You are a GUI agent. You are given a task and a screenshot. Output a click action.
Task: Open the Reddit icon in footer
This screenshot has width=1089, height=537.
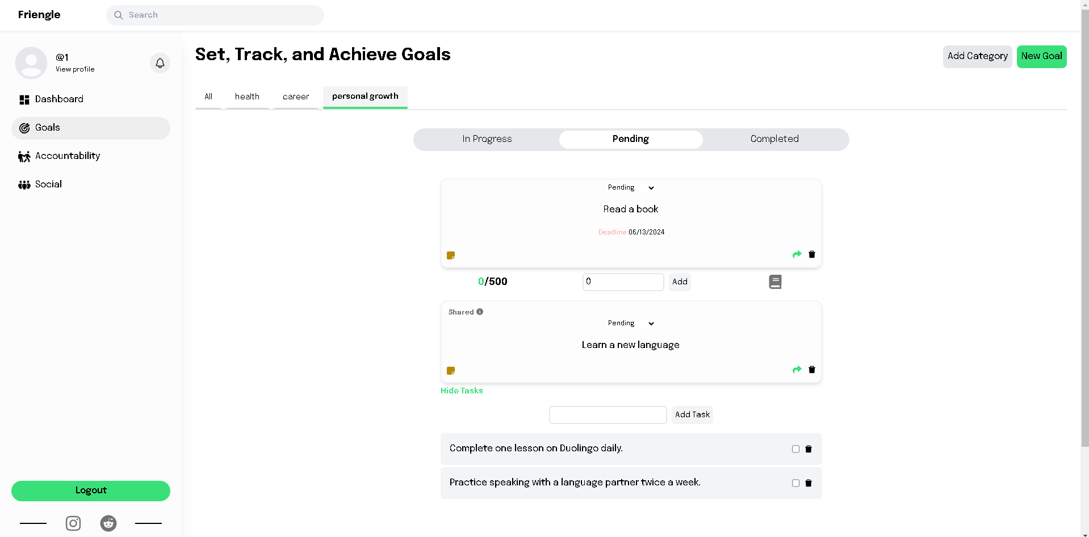click(108, 523)
